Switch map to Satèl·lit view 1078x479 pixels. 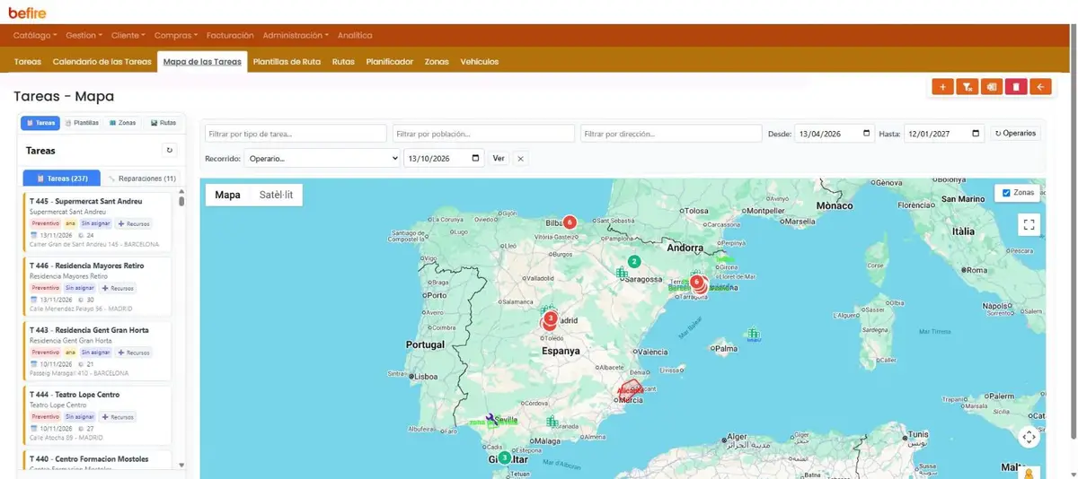[276, 195]
